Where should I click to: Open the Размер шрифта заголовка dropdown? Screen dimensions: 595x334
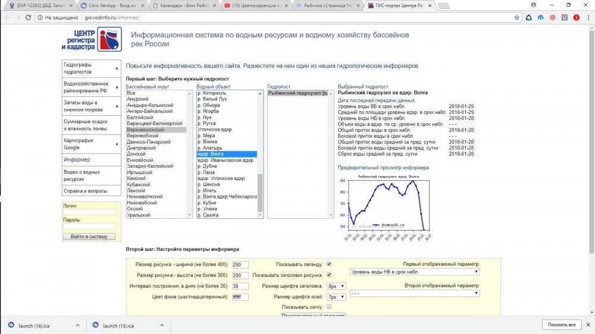336,286
